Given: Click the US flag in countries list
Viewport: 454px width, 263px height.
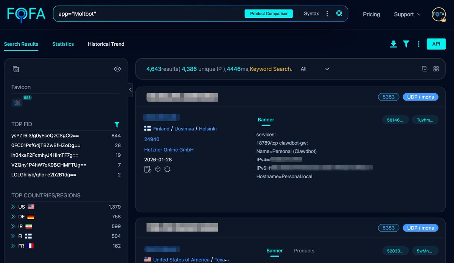Looking at the screenshot, I should 31,207.
